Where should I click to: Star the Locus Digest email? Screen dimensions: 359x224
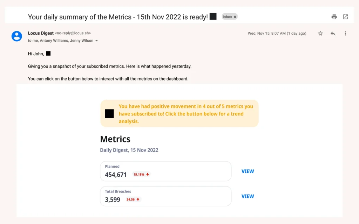320,34
